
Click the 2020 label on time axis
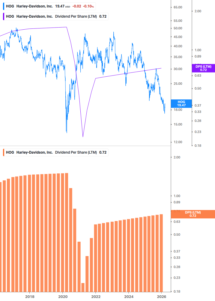point(63,297)
